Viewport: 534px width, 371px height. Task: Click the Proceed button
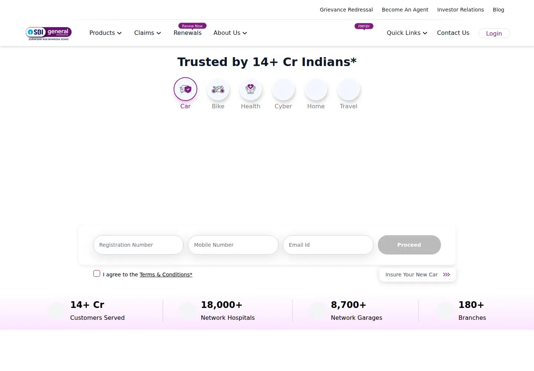[409, 245]
